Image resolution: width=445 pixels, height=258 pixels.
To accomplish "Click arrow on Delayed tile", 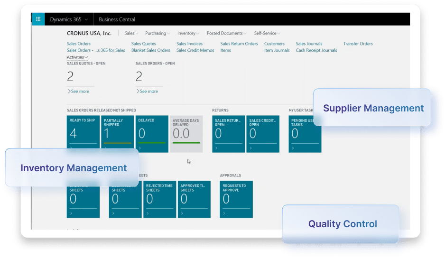I will tap(140, 148).
